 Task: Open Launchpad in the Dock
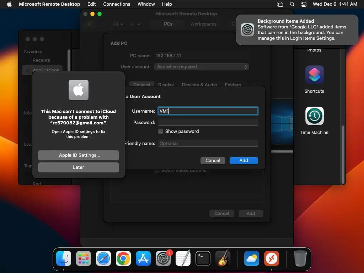[x=84, y=258]
